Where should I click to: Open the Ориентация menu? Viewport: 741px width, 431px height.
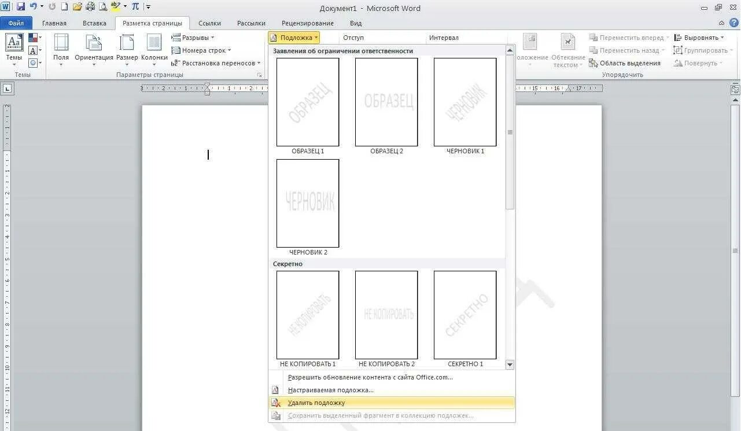pyautogui.click(x=94, y=50)
